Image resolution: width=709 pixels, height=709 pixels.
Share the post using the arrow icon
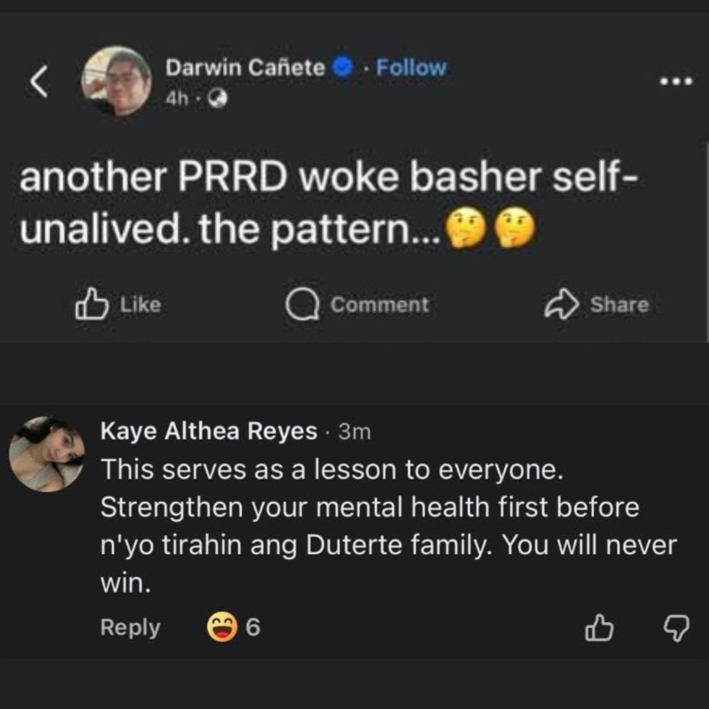[561, 304]
